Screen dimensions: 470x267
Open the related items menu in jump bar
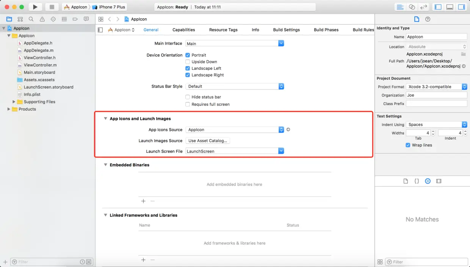[100, 19]
